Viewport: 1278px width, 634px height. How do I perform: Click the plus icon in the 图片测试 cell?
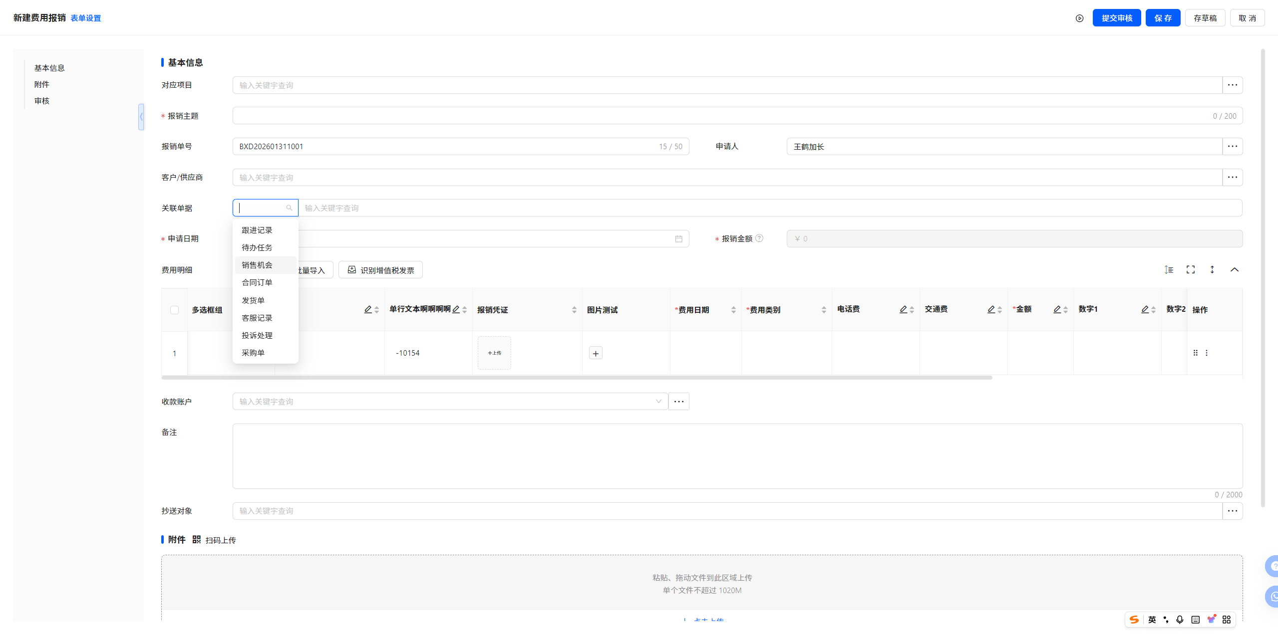click(x=596, y=354)
